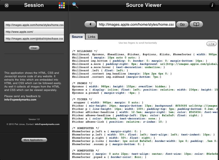Click '#homefooter .piped a' border-color line
The width and height of the screenshot is (219, 160).
(109, 157)
